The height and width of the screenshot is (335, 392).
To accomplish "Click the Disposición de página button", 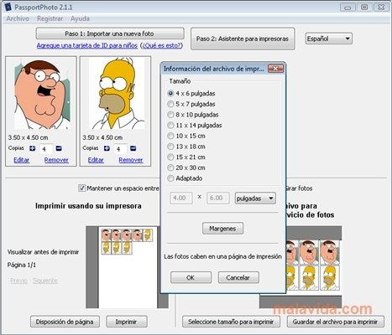I will click(65, 322).
